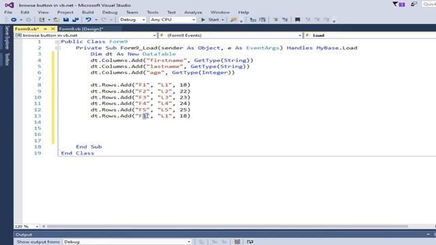The image size is (436, 245).
Task: Click the Save floppy disk icon
Action: pos(66,20)
